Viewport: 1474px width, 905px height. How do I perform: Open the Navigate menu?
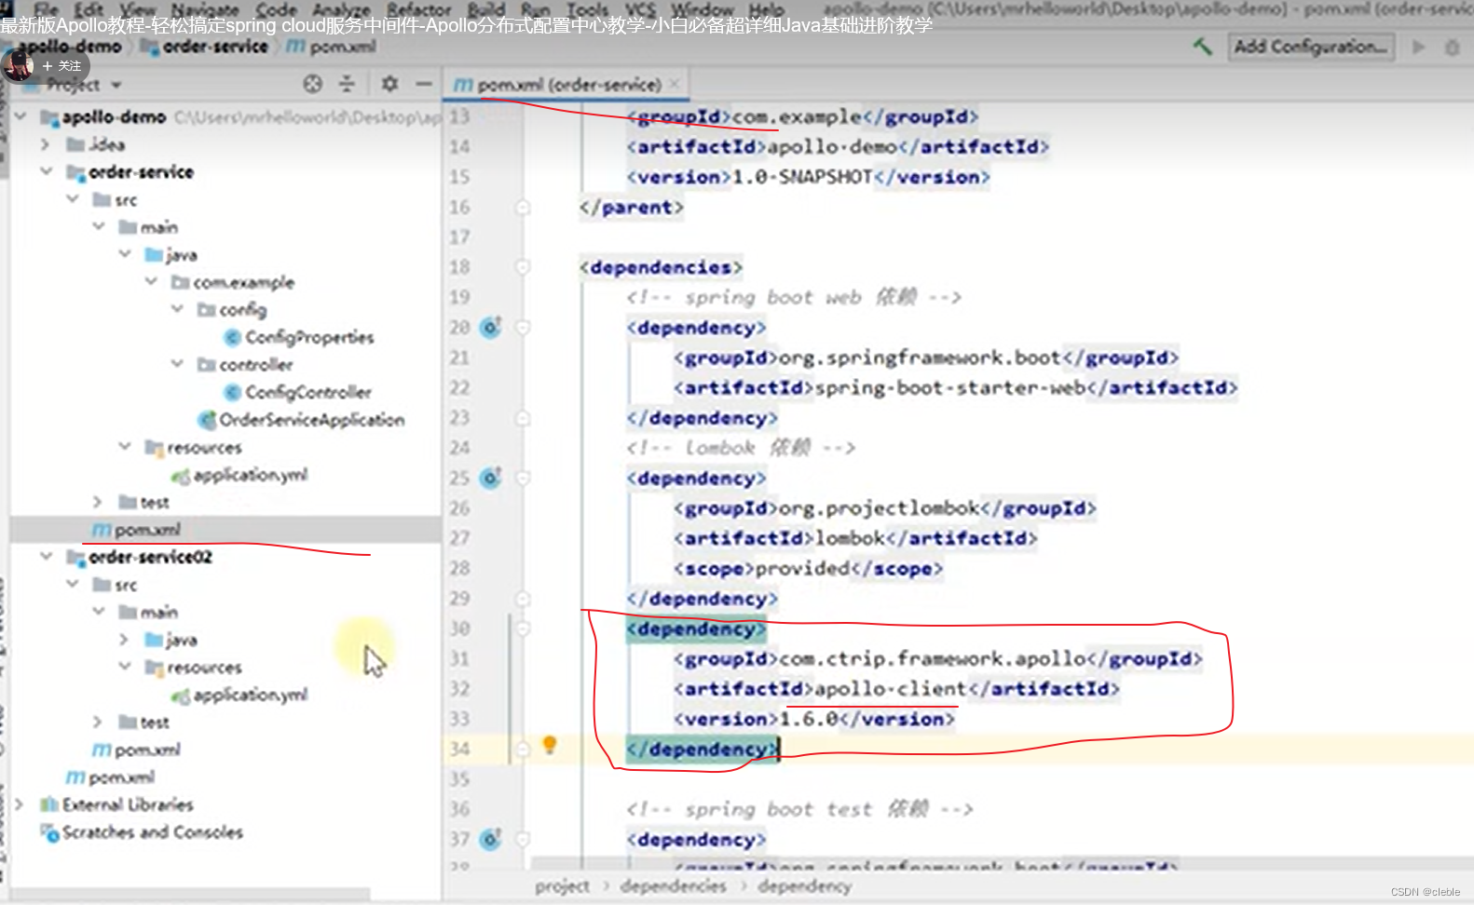coord(205,8)
